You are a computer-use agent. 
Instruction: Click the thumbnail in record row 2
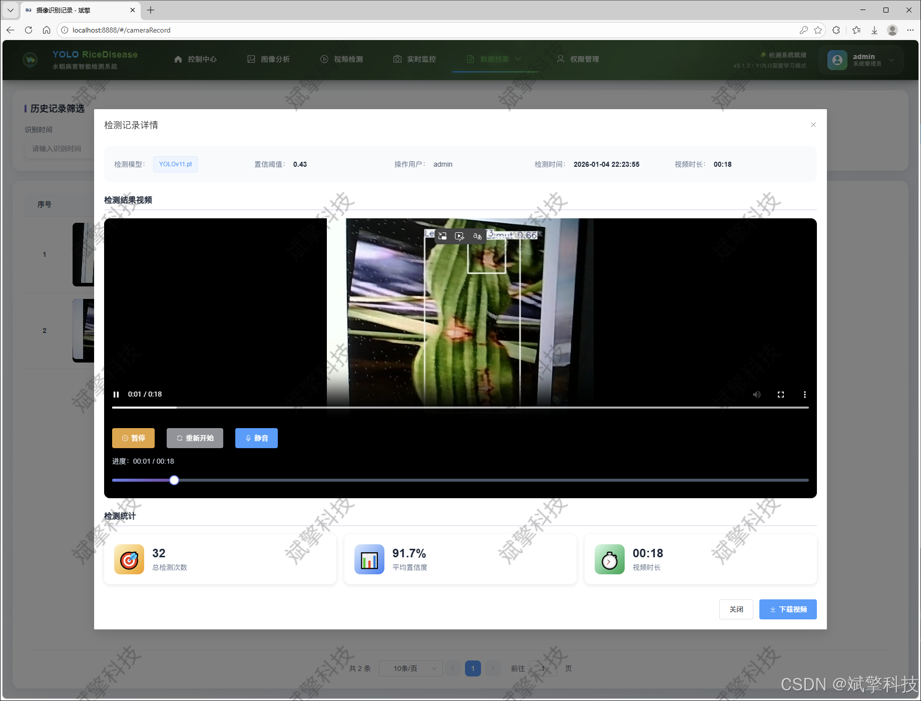tap(84, 330)
